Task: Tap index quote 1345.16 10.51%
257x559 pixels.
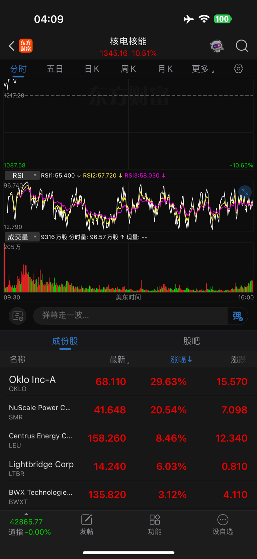Action: (x=128, y=53)
